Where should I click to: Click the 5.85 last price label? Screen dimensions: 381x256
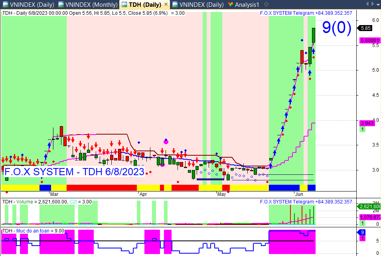[x=365, y=28]
